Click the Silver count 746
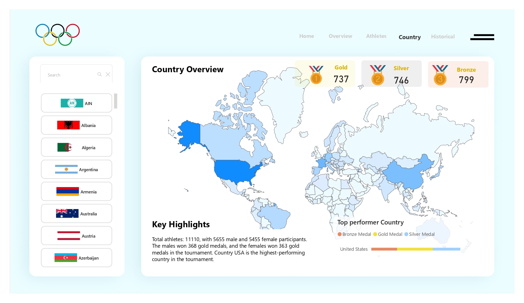 pos(401,80)
